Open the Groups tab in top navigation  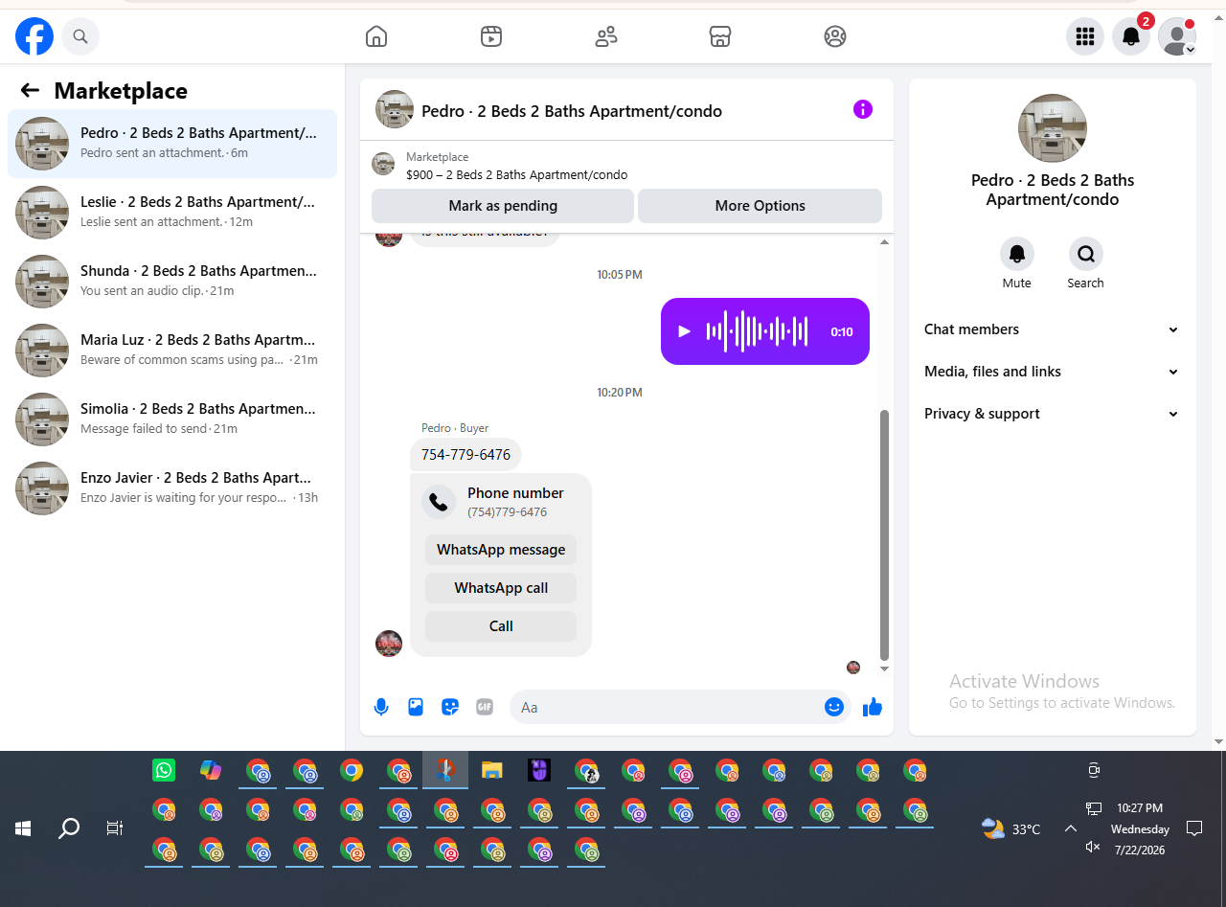835,36
